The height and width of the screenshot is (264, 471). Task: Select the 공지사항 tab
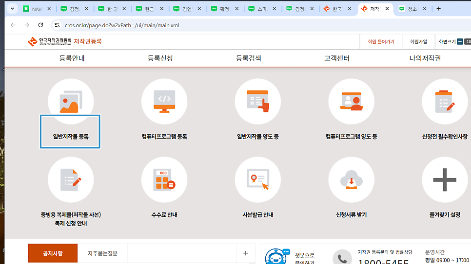tap(53, 253)
